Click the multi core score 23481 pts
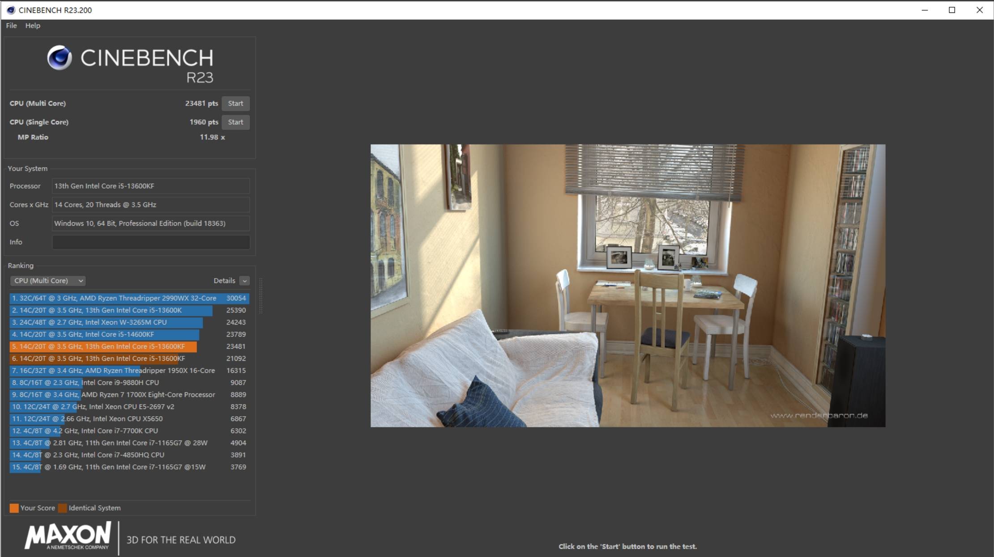Screen dimensions: 994x557 pos(201,103)
